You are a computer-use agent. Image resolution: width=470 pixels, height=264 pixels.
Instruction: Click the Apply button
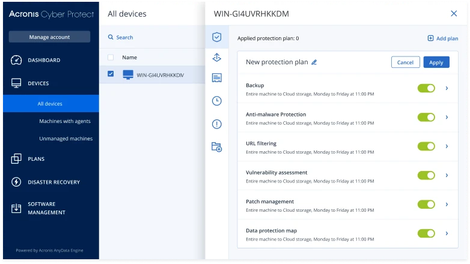(436, 62)
